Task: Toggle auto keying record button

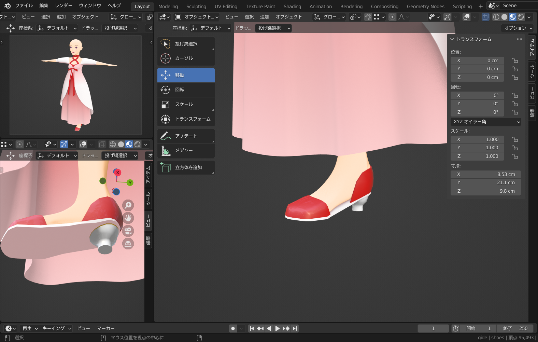Action: pos(233,329)
